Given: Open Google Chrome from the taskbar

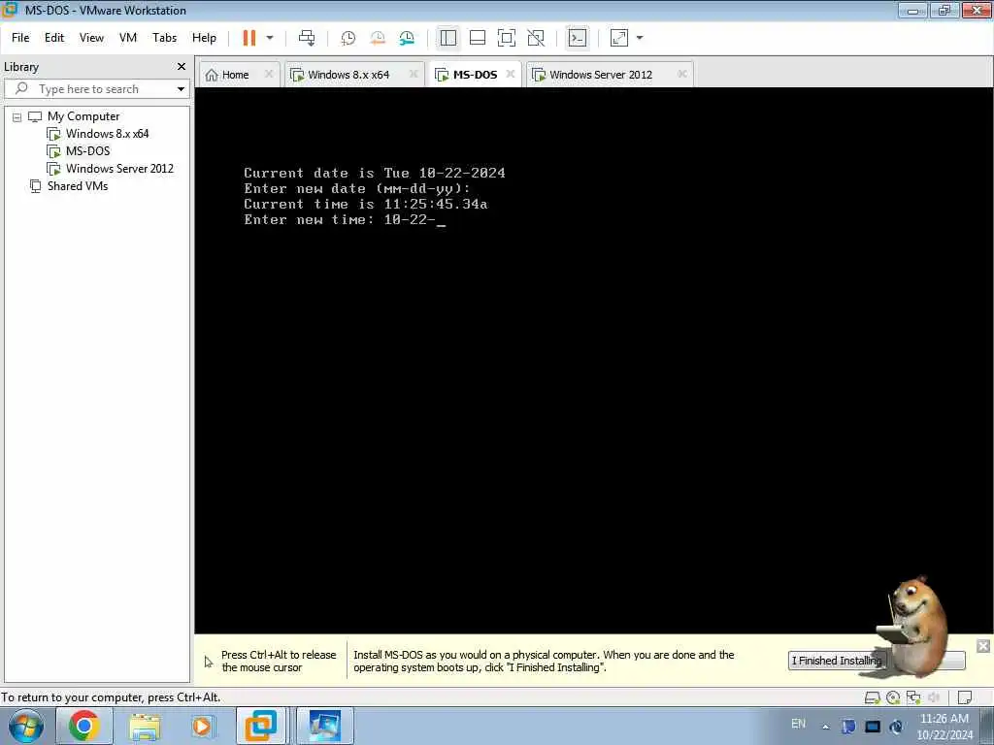Looking at the screenshot, I should [x=83, y=726].
